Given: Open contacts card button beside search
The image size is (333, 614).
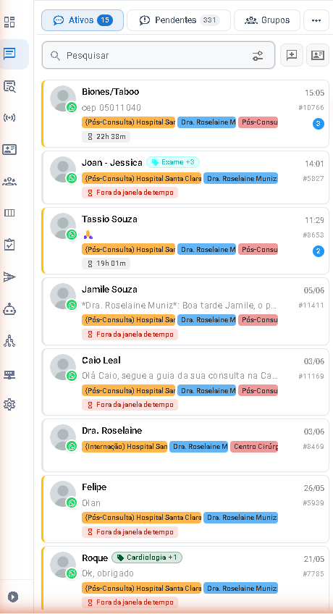Looking at the screenshot, I should tap(317, 55).
